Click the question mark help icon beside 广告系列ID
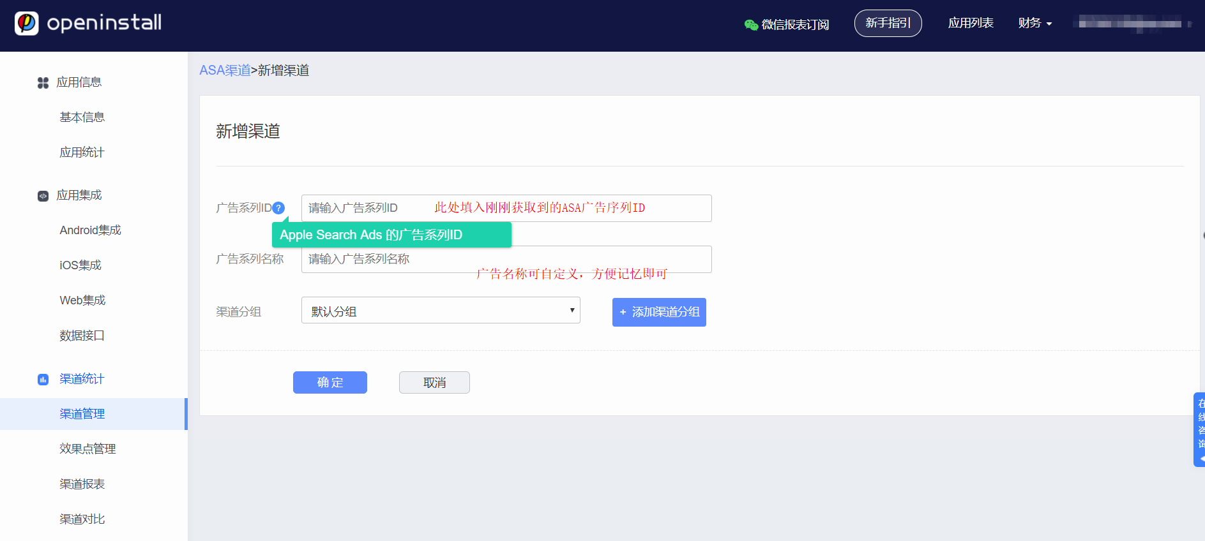 coord(278,208)
